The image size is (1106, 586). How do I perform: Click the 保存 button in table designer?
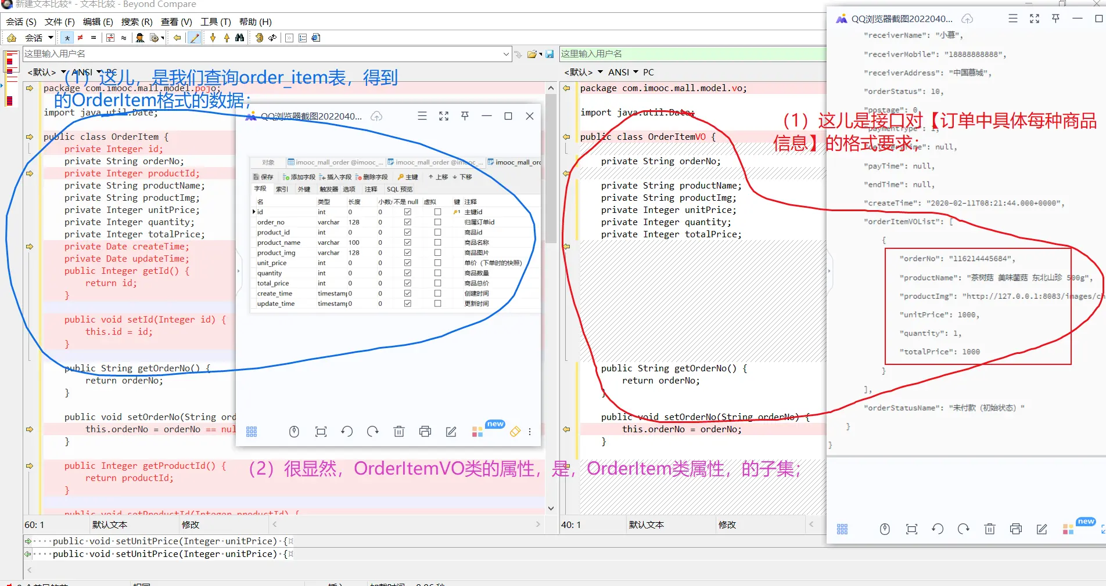point(263,177)
